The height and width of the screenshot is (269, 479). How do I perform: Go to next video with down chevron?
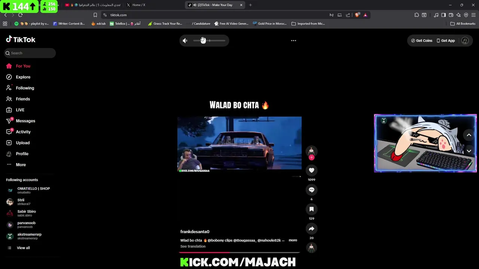(469, 151)
